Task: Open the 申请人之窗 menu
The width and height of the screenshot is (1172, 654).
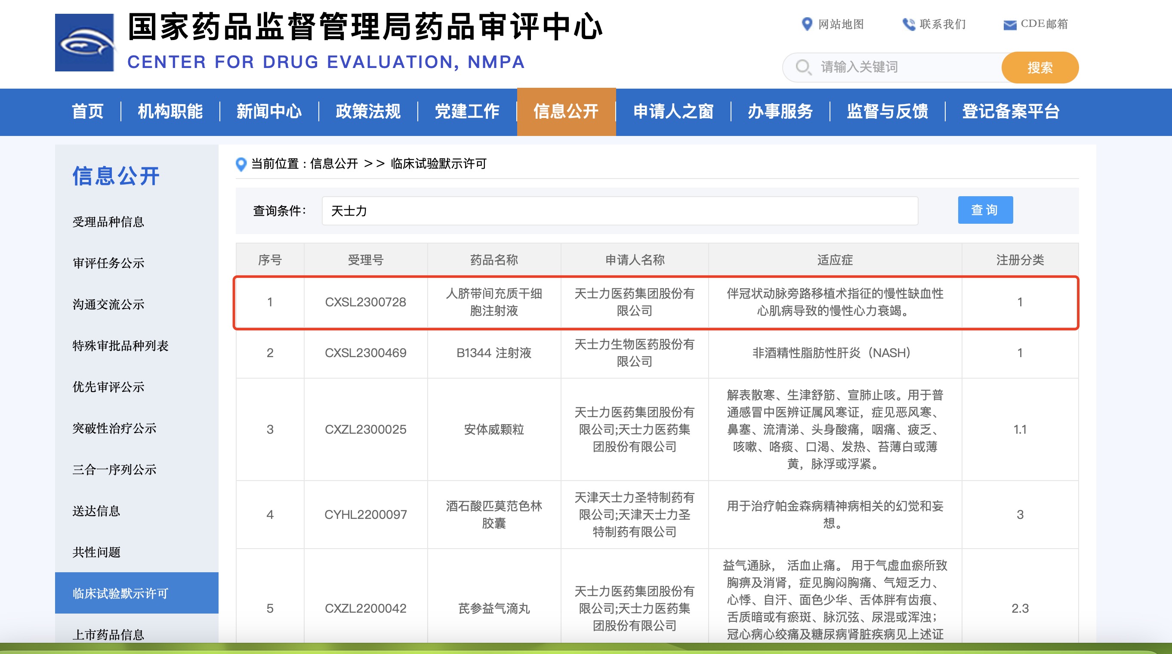Action: pyautogui.click(x=673, y=112)
